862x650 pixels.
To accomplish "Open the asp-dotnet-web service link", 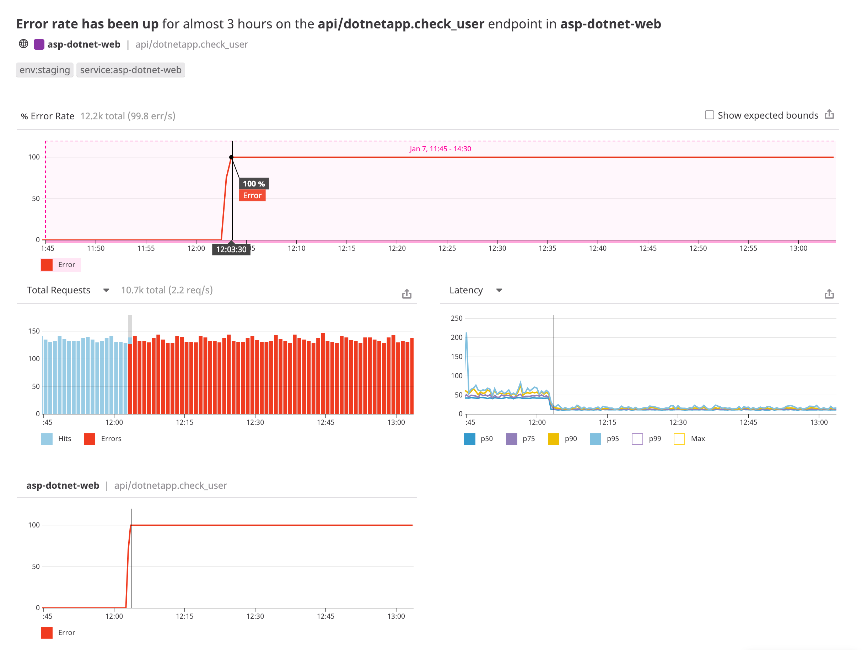I will pyautogui.click(x=84, y=44).
